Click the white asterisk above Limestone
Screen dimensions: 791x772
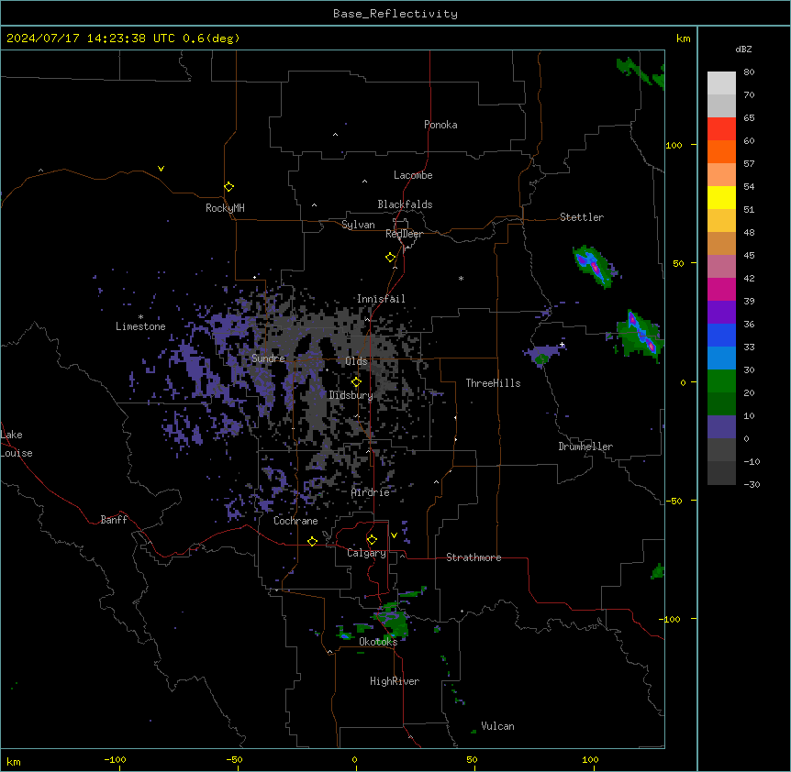(x=140, y=317)
